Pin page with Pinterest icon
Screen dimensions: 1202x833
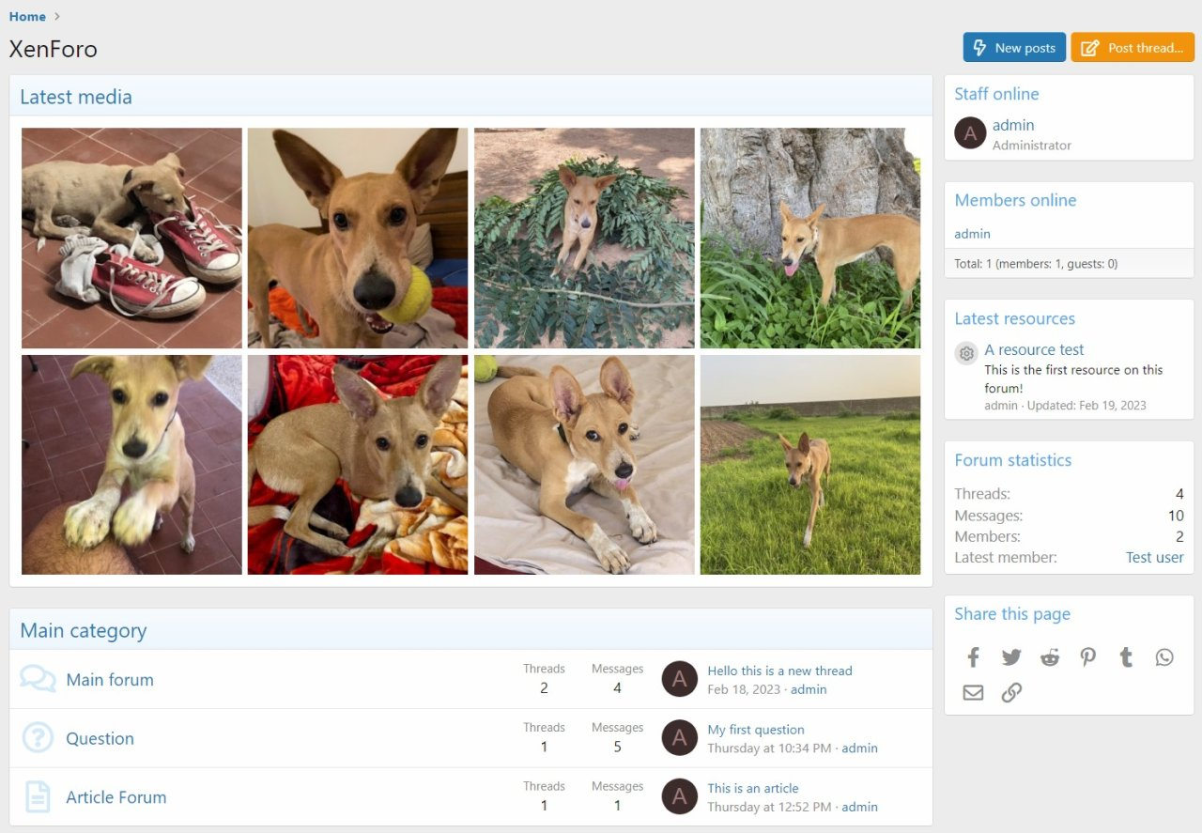click(x=1087, y=657)
